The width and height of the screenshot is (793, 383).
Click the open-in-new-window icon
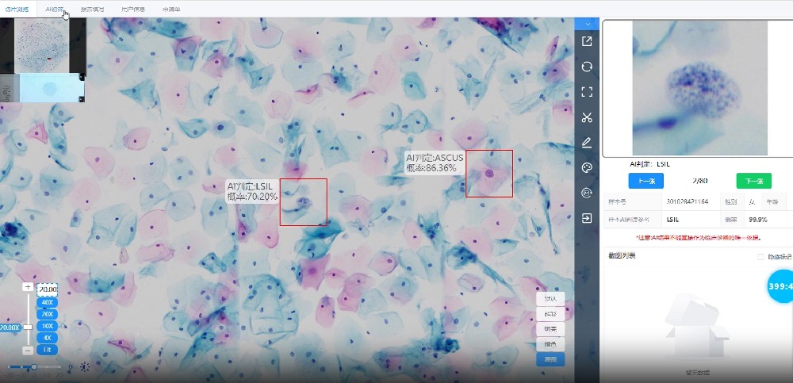click(x=587, y=41)
